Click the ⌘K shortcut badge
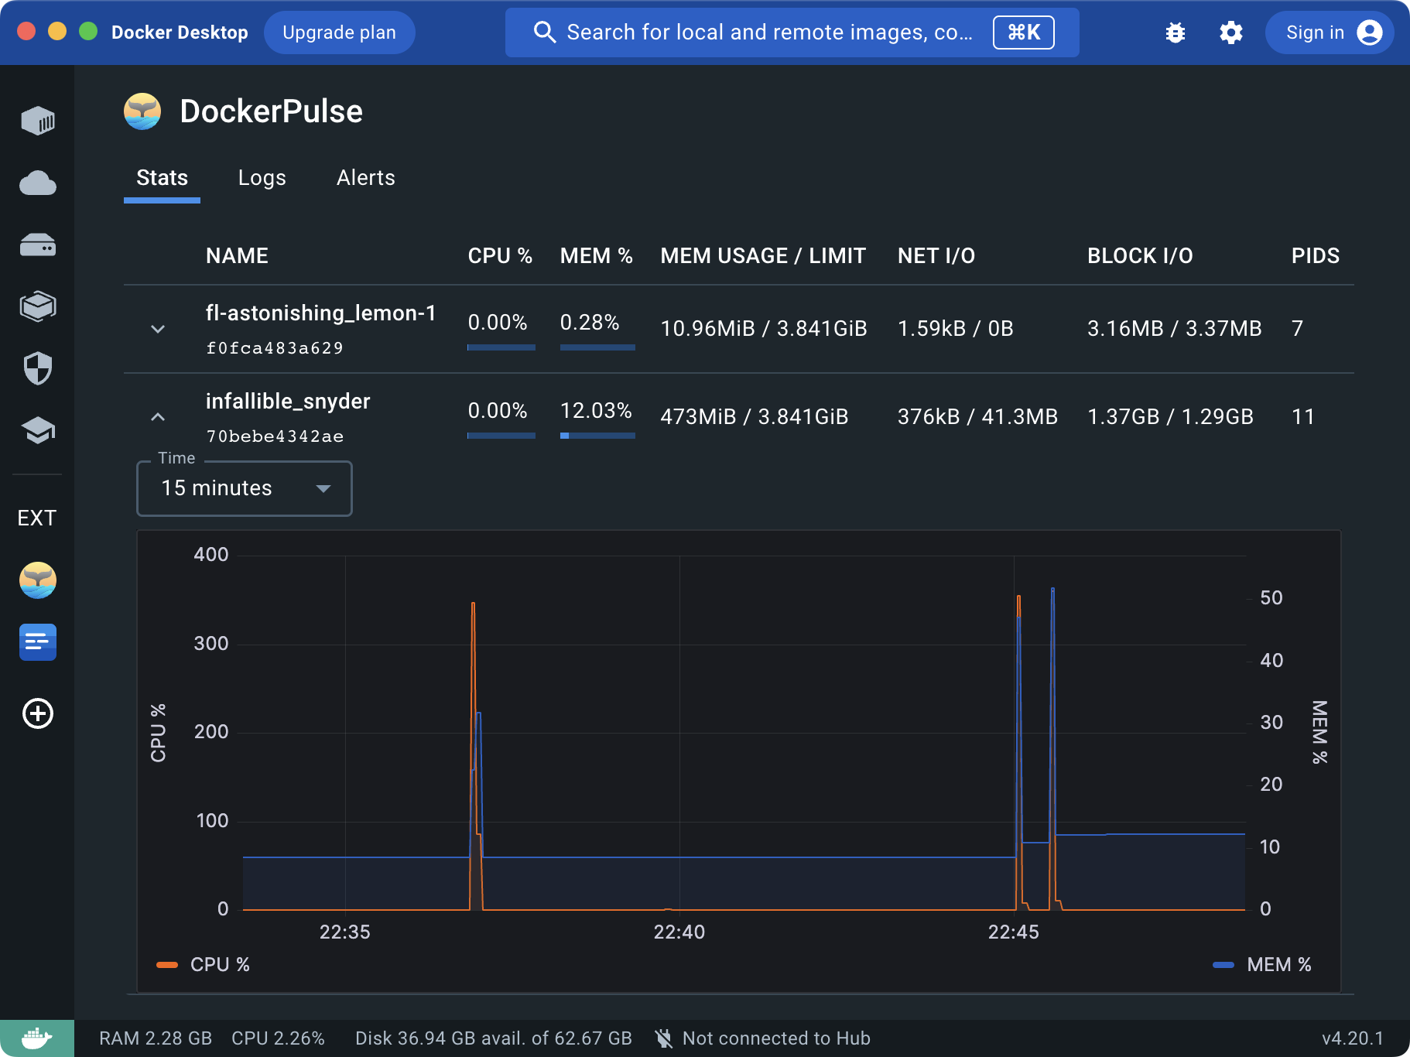1410x1057 pixels. click(1024, 32)
